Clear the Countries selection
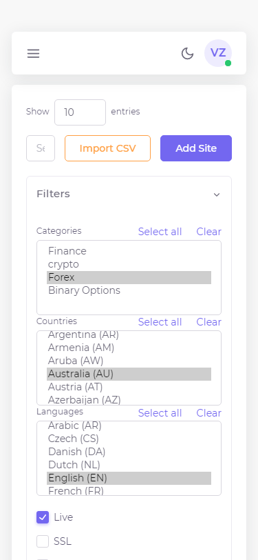The image size is (258, 560). coord(209,322)
